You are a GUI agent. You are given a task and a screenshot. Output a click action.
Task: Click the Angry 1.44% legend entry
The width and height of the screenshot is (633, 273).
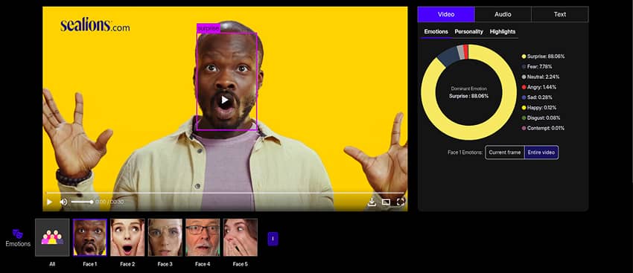pos(539,87)
